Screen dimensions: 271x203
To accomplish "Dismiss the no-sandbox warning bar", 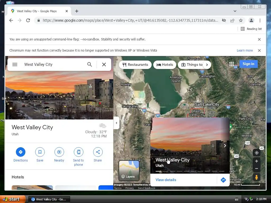I will tap(259, 39).
